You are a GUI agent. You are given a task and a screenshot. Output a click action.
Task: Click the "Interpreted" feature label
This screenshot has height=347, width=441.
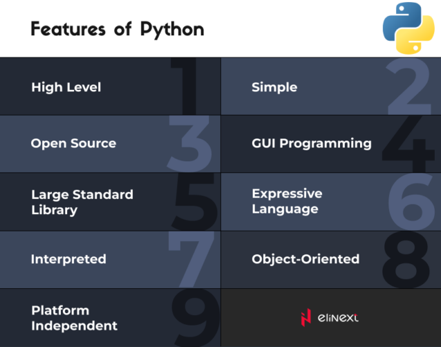(69, 259)
